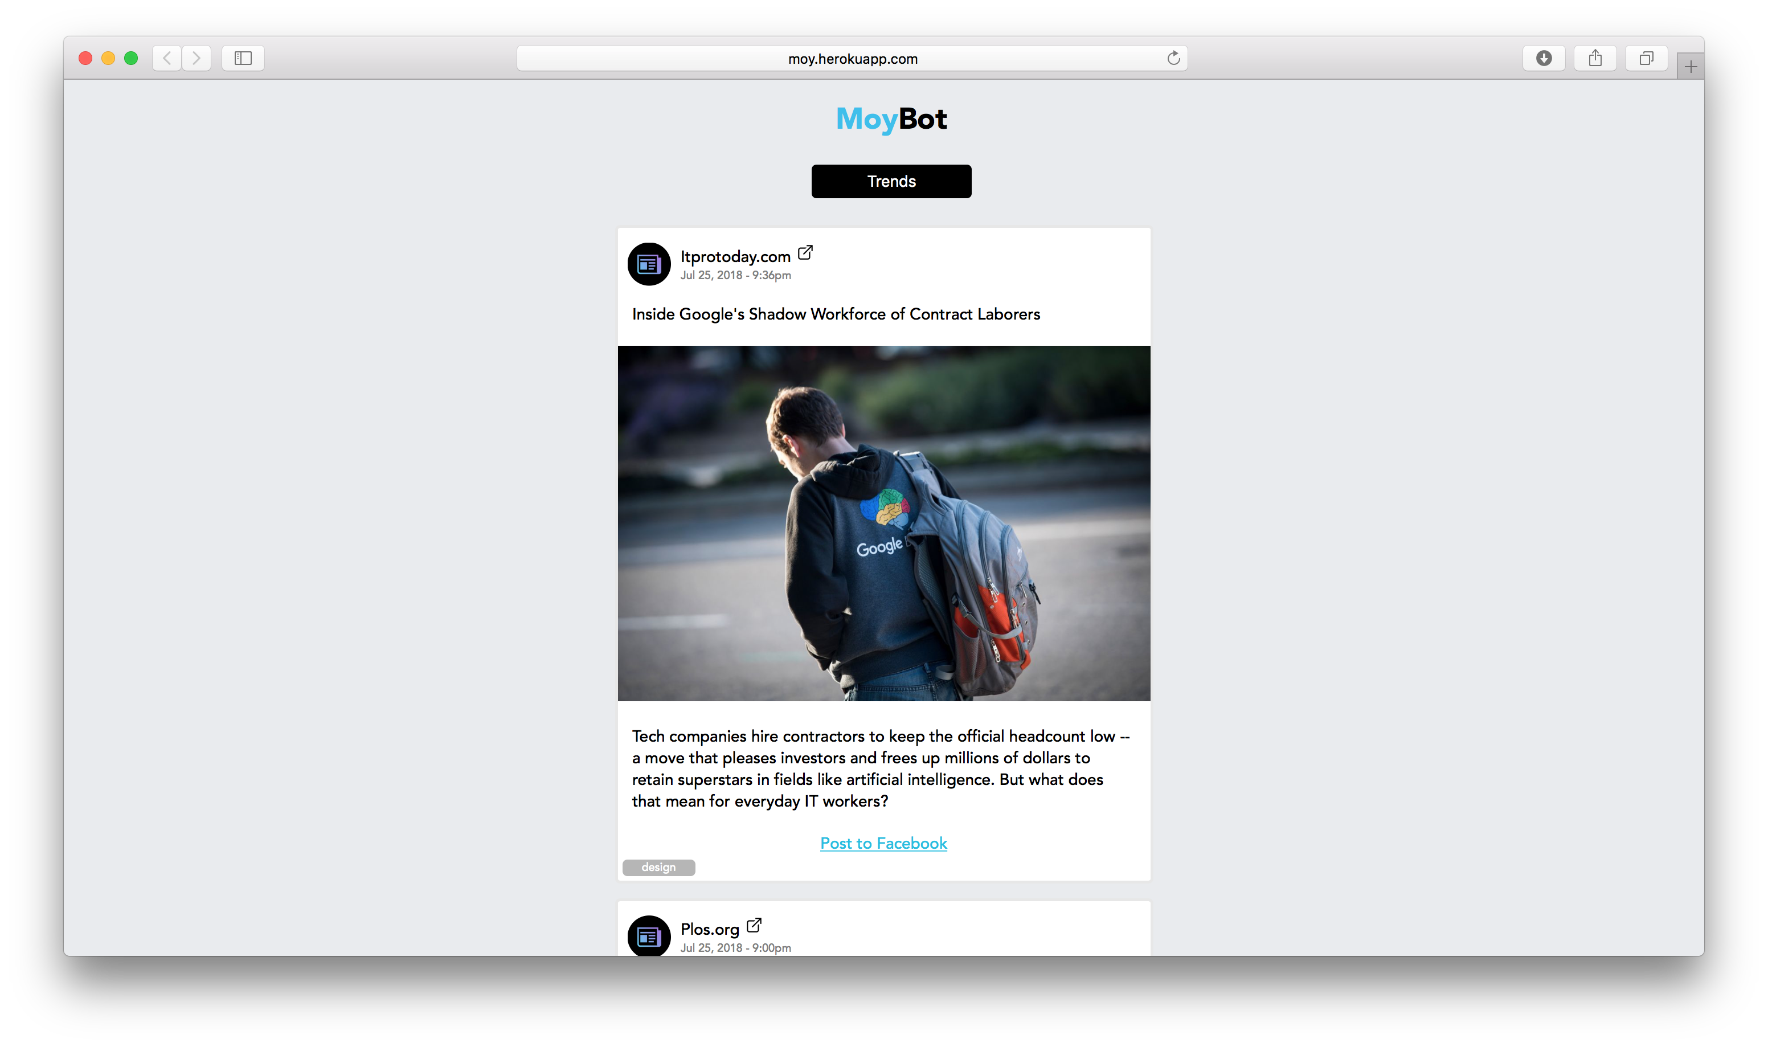Screen dimensions: 1768x1047
Task: Show all tabs overview icon
Action: (1646, 58)
